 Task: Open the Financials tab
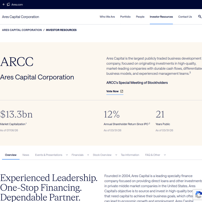(x=77, y=155)
